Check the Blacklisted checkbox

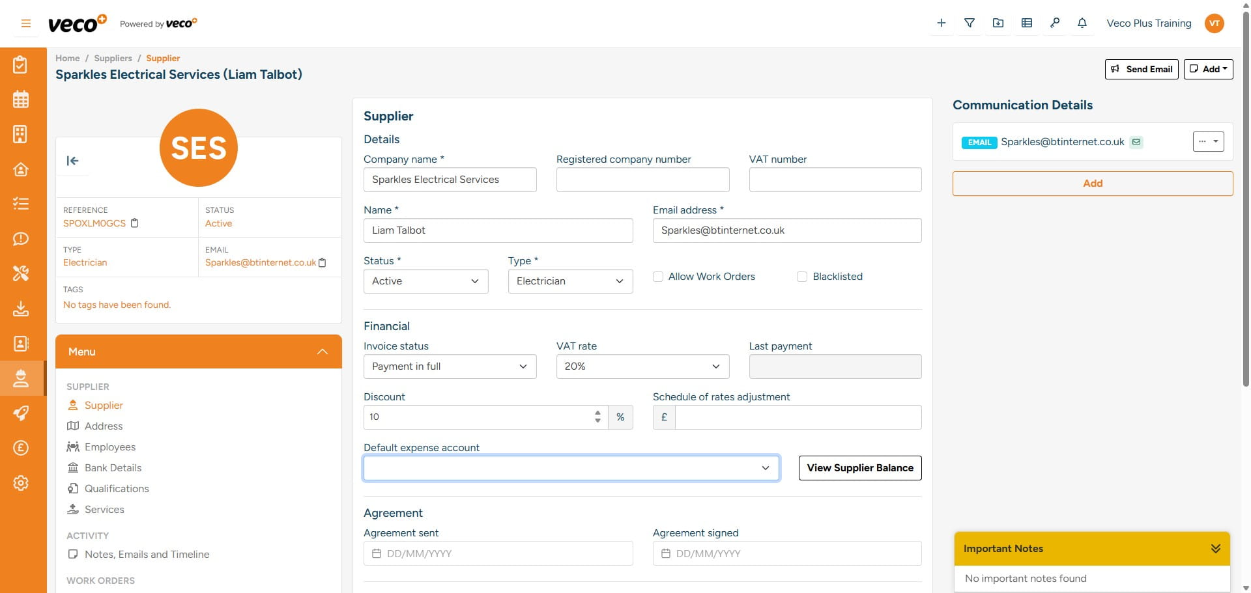(x=801, y=277)
